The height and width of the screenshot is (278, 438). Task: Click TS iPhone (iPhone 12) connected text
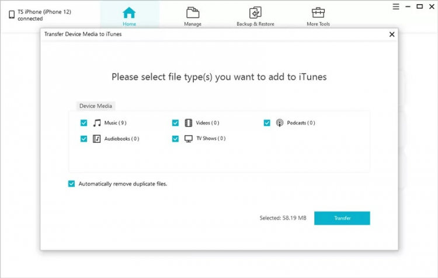pos(44,15)
